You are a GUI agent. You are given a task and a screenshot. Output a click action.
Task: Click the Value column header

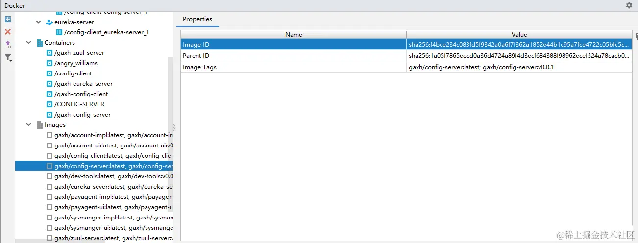519,35
